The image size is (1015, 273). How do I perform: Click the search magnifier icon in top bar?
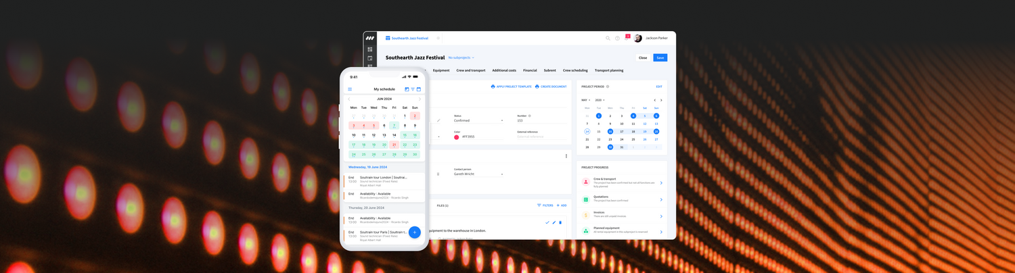[x=608, y=39]
